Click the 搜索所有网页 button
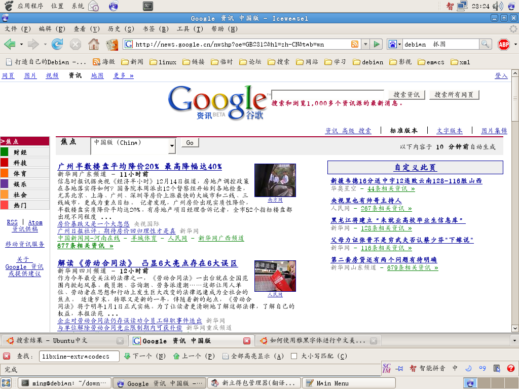Viewport: 519px width, 389px height. click(x=454, y=95)
